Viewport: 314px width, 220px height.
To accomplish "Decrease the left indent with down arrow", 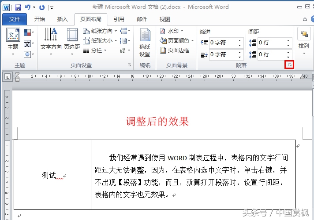I will point(240,45).
